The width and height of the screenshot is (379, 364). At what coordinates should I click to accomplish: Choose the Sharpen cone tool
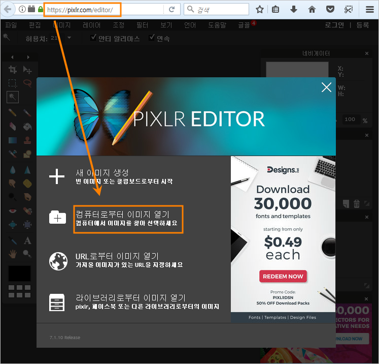coord(27,170)
